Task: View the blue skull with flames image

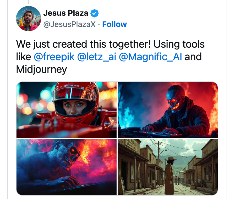Action: coord(67,167)
